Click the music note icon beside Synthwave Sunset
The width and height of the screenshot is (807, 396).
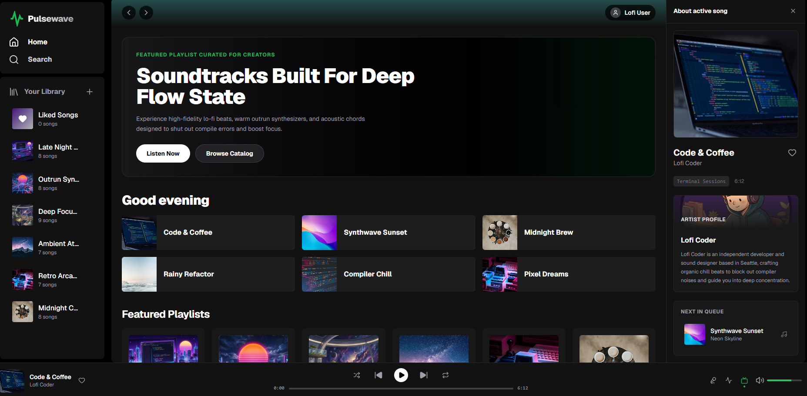pyautogui.click(x=784, y=334)
